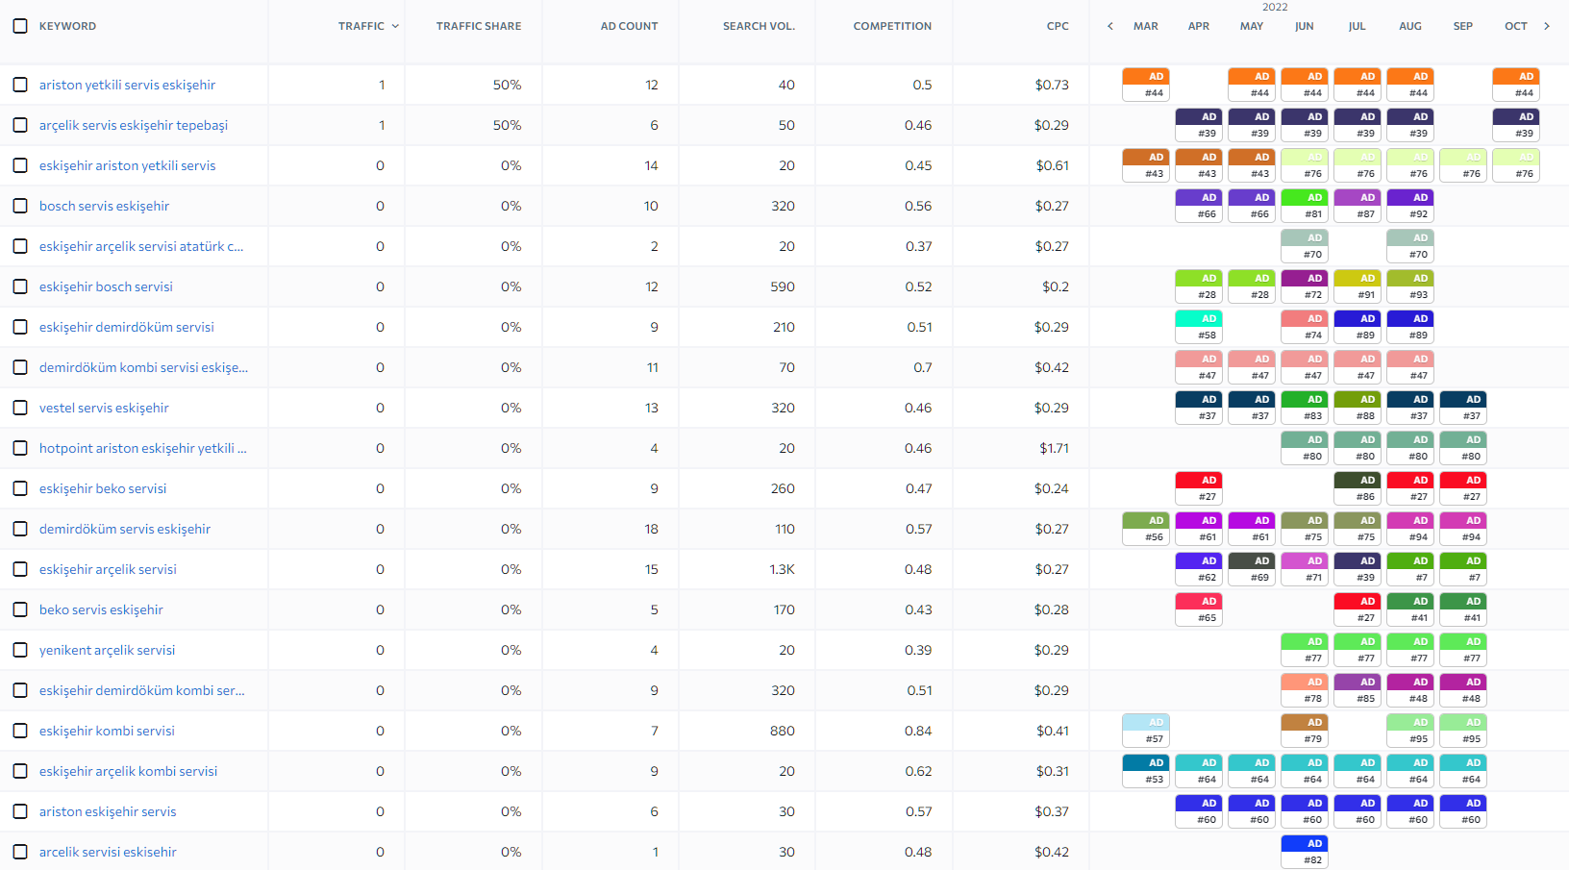Viewport: 1569px width, 870px height.
Task: Sort by the TRAFFIC SHARE column header
Action: (479, 26)
